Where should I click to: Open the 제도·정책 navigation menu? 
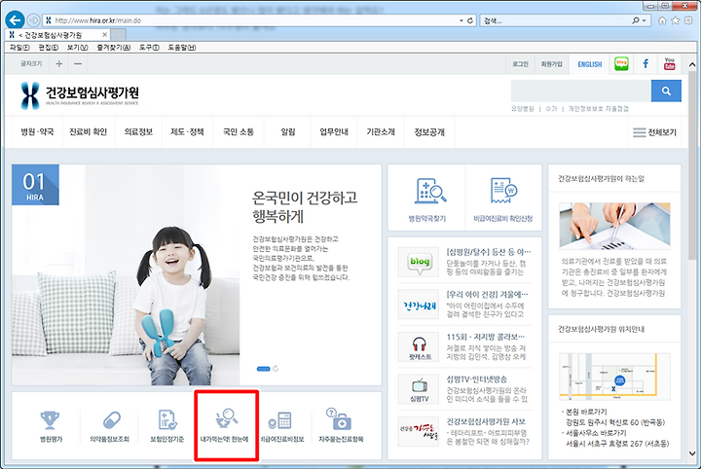[x=187, y=131]
